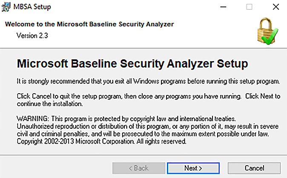Click the WARNING copyright law line

(126, 119)
